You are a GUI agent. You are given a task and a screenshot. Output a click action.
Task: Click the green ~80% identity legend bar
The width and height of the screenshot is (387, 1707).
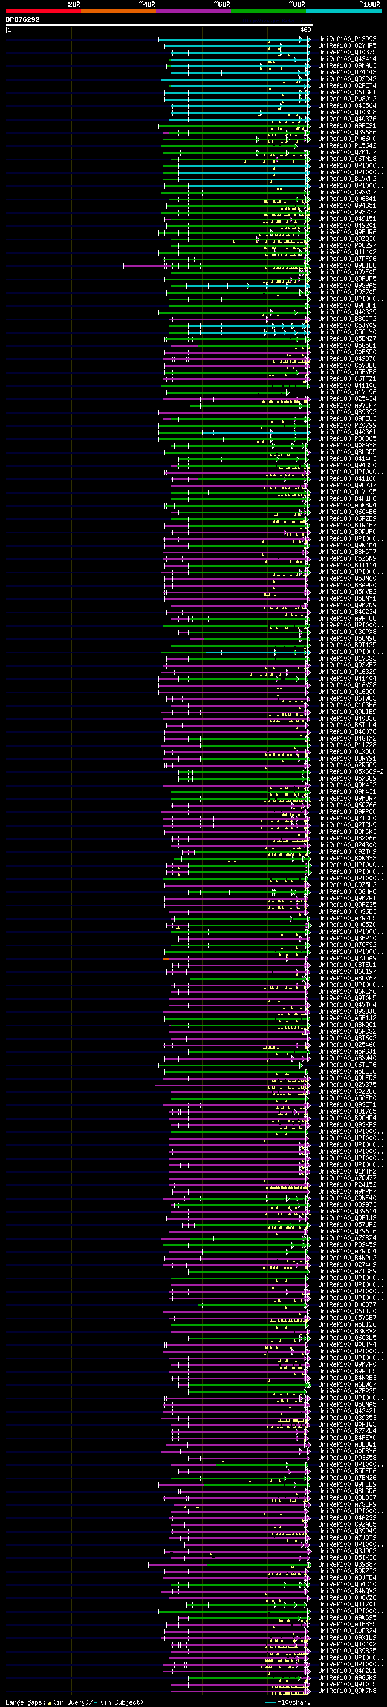(268, 11)
